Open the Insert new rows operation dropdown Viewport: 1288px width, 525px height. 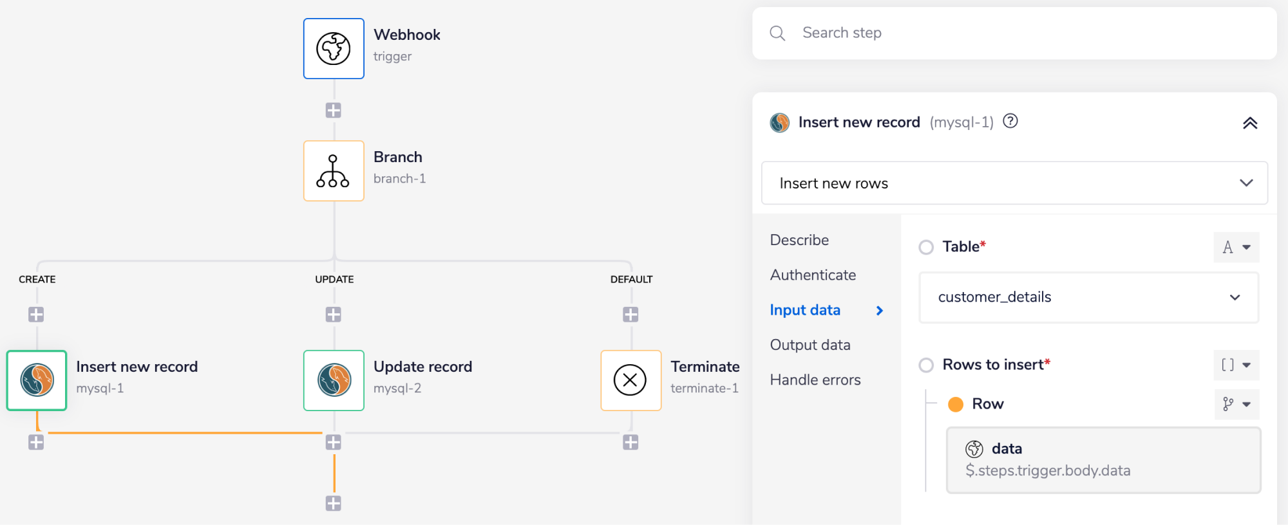[1014, 183]
